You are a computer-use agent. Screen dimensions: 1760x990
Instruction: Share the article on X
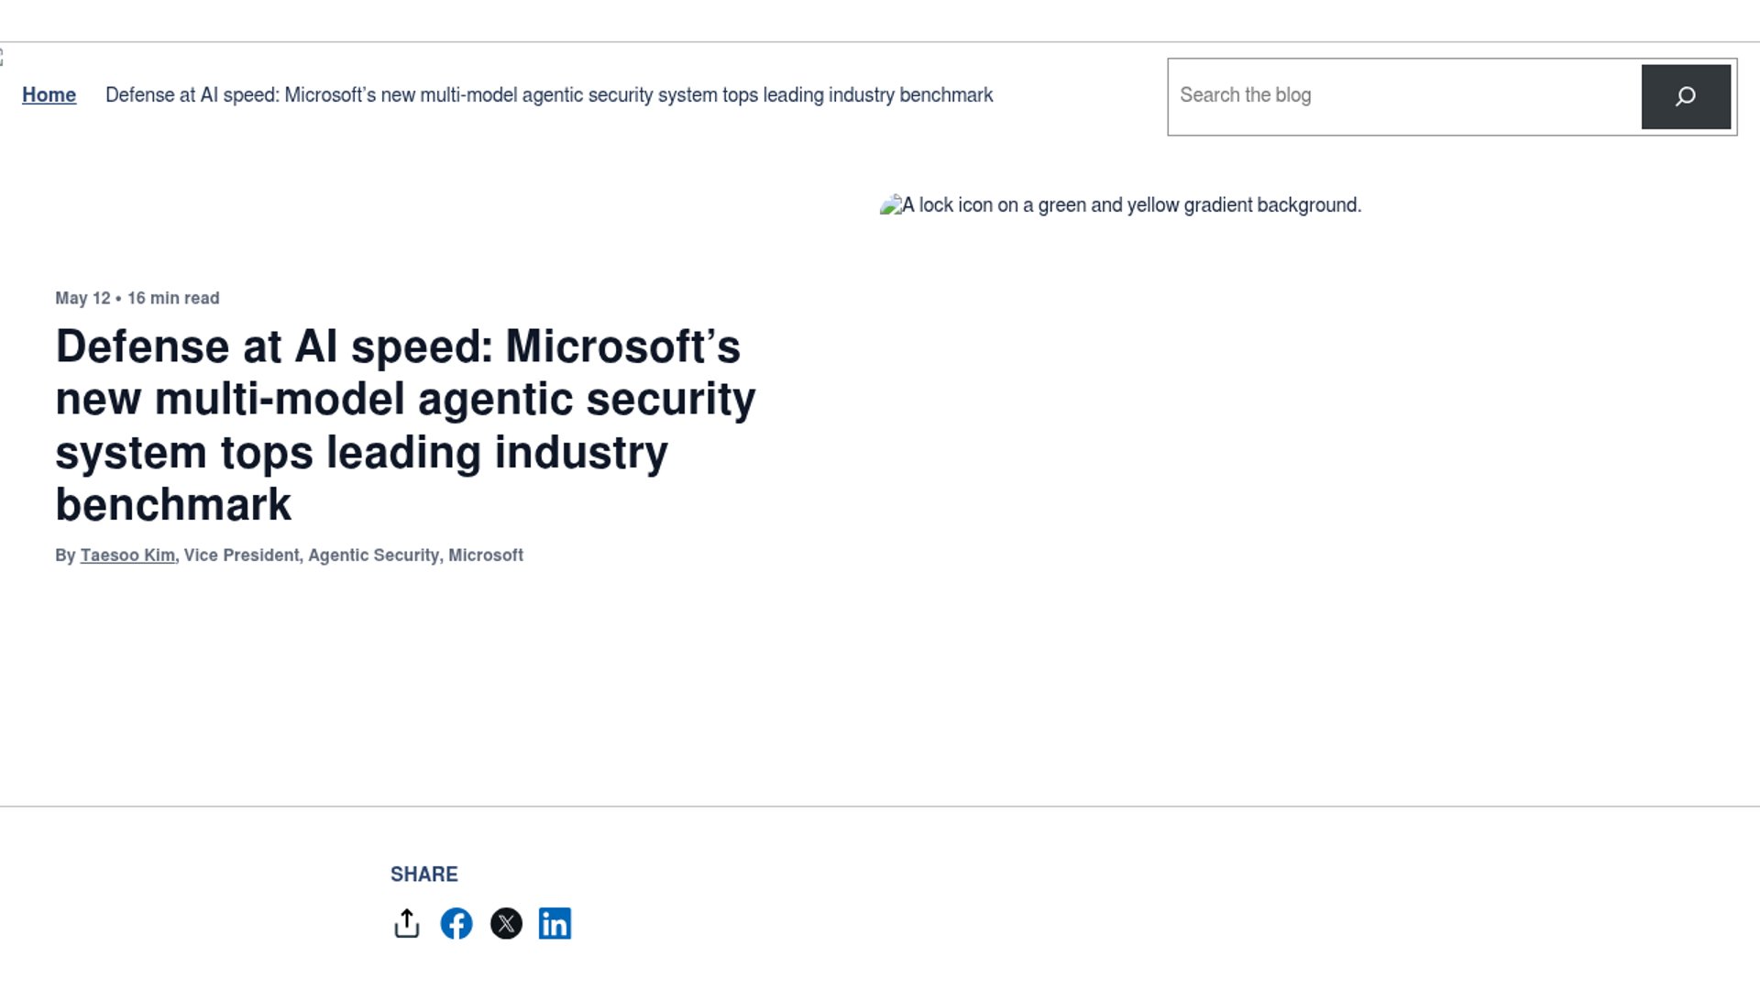(x=506, y=923)
